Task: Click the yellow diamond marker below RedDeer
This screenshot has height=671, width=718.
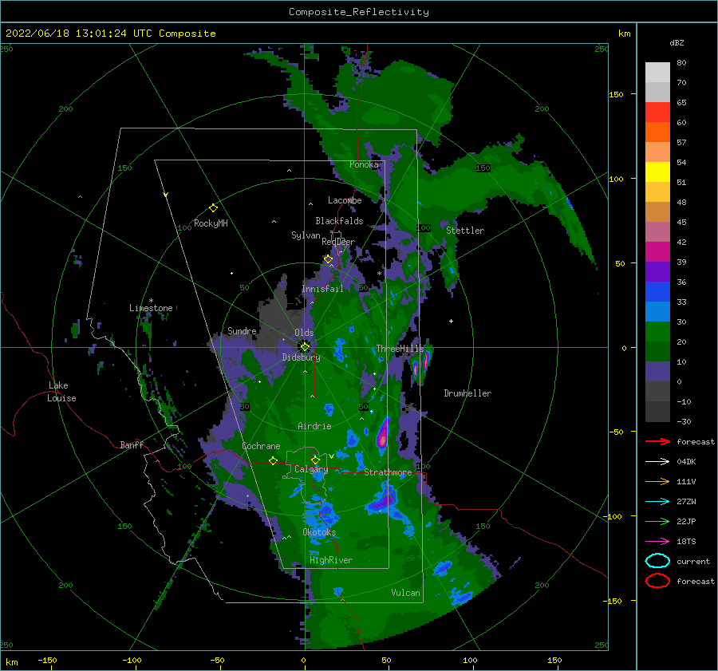Action: coord(328,259)
